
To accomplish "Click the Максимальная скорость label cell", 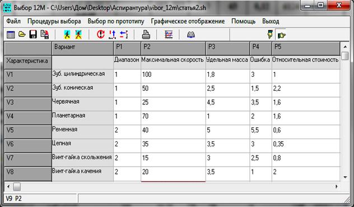I will (173, 62).
